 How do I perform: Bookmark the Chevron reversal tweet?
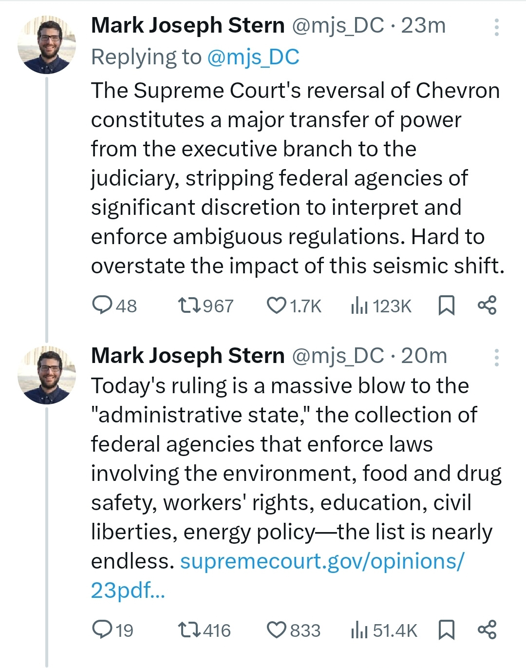pyautogui.click(x=446, y=305)
